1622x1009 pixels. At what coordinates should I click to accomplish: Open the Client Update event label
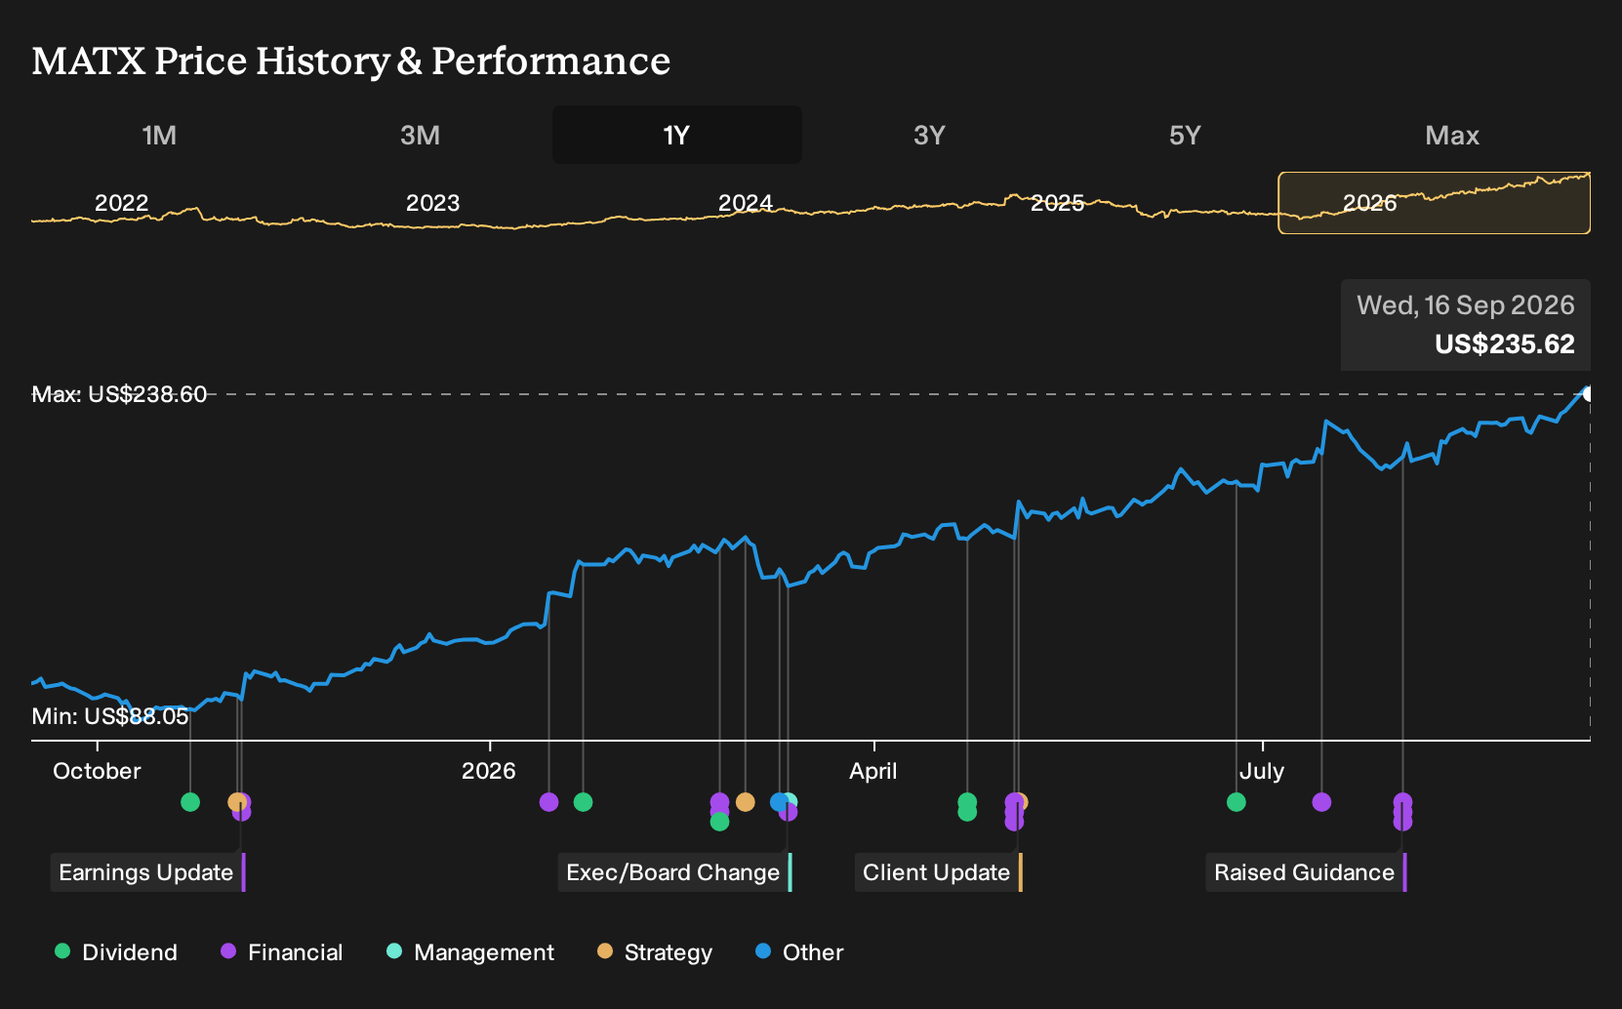coord(938,872)
